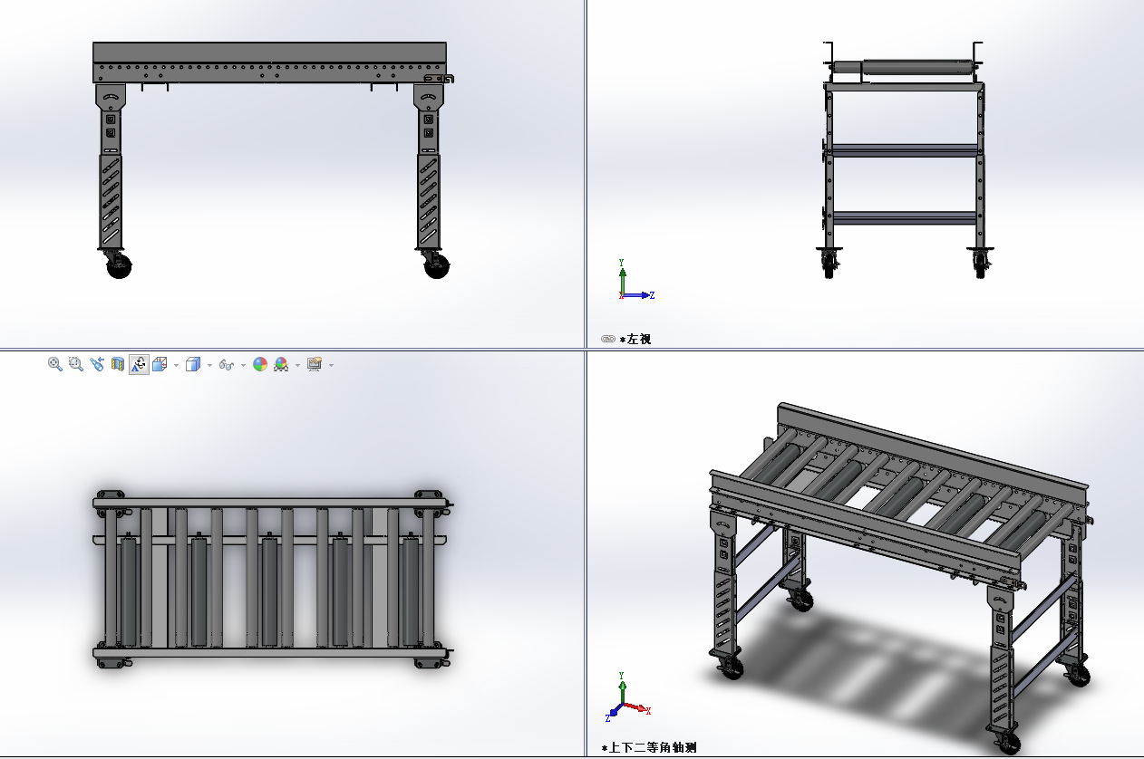Click the *上下二等角轴测 view label
This screenshot has height=759, width=1144.
click(648, 747)
